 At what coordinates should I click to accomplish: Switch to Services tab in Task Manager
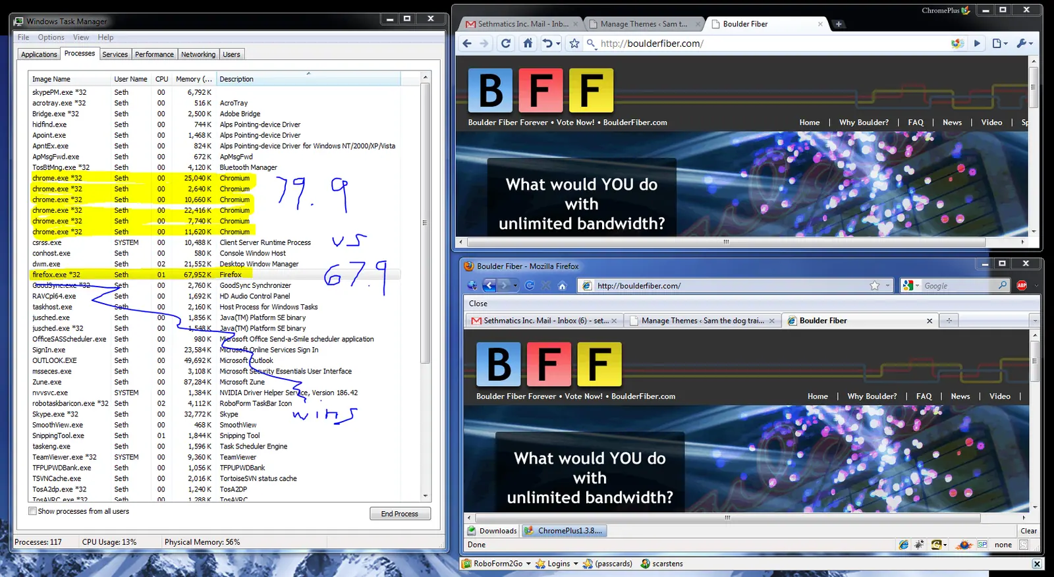click(x=115, y=55)
